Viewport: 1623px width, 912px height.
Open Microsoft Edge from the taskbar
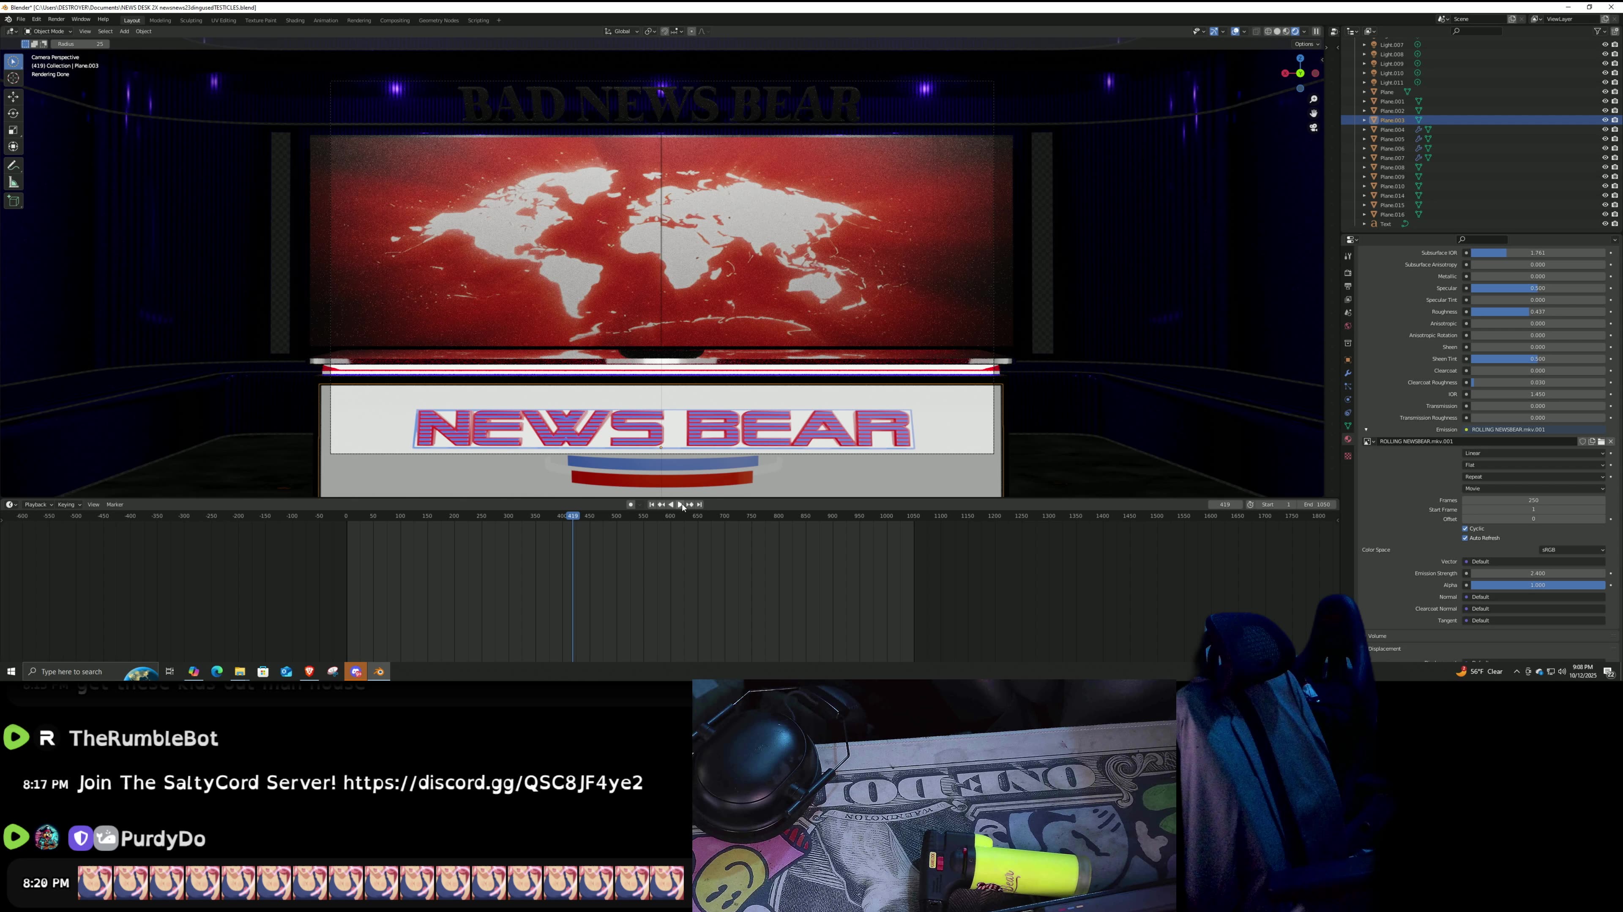point(217,672)
